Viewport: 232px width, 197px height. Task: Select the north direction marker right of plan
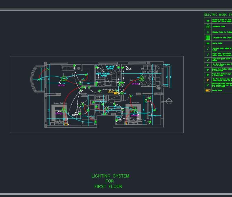[168, 101]
